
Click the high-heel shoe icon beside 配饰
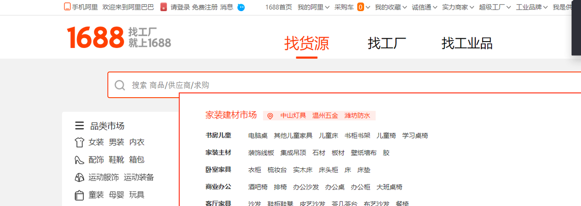pos(79,160)
